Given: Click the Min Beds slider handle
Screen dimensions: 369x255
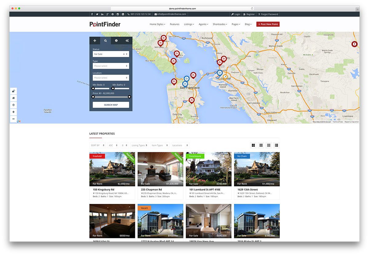Looking at the screenshot, I should pos(93,89).
